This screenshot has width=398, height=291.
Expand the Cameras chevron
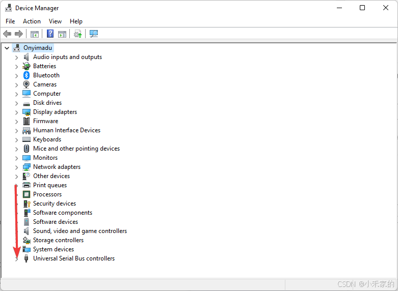pos(16,85)
